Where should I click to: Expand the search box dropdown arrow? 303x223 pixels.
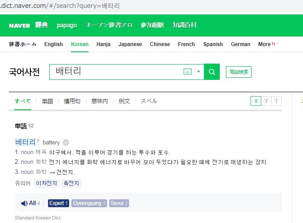[199, 72]
